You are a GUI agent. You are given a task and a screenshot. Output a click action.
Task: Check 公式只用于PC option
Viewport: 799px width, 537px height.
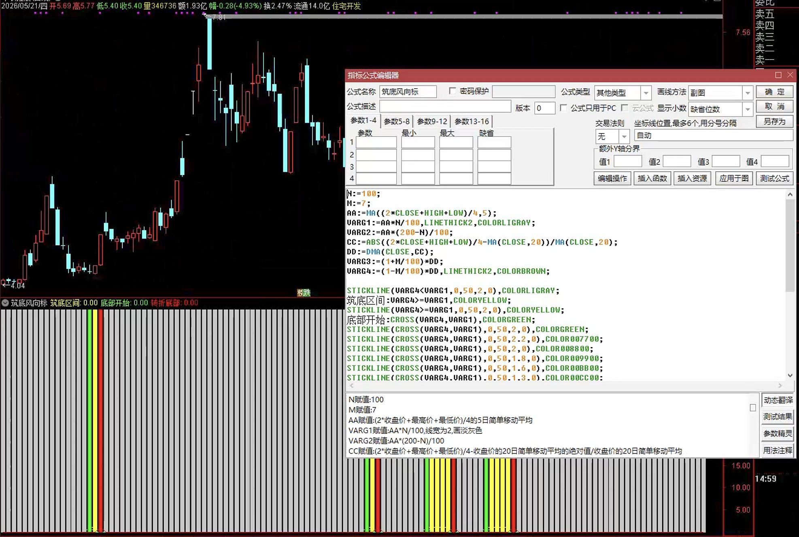563,108
